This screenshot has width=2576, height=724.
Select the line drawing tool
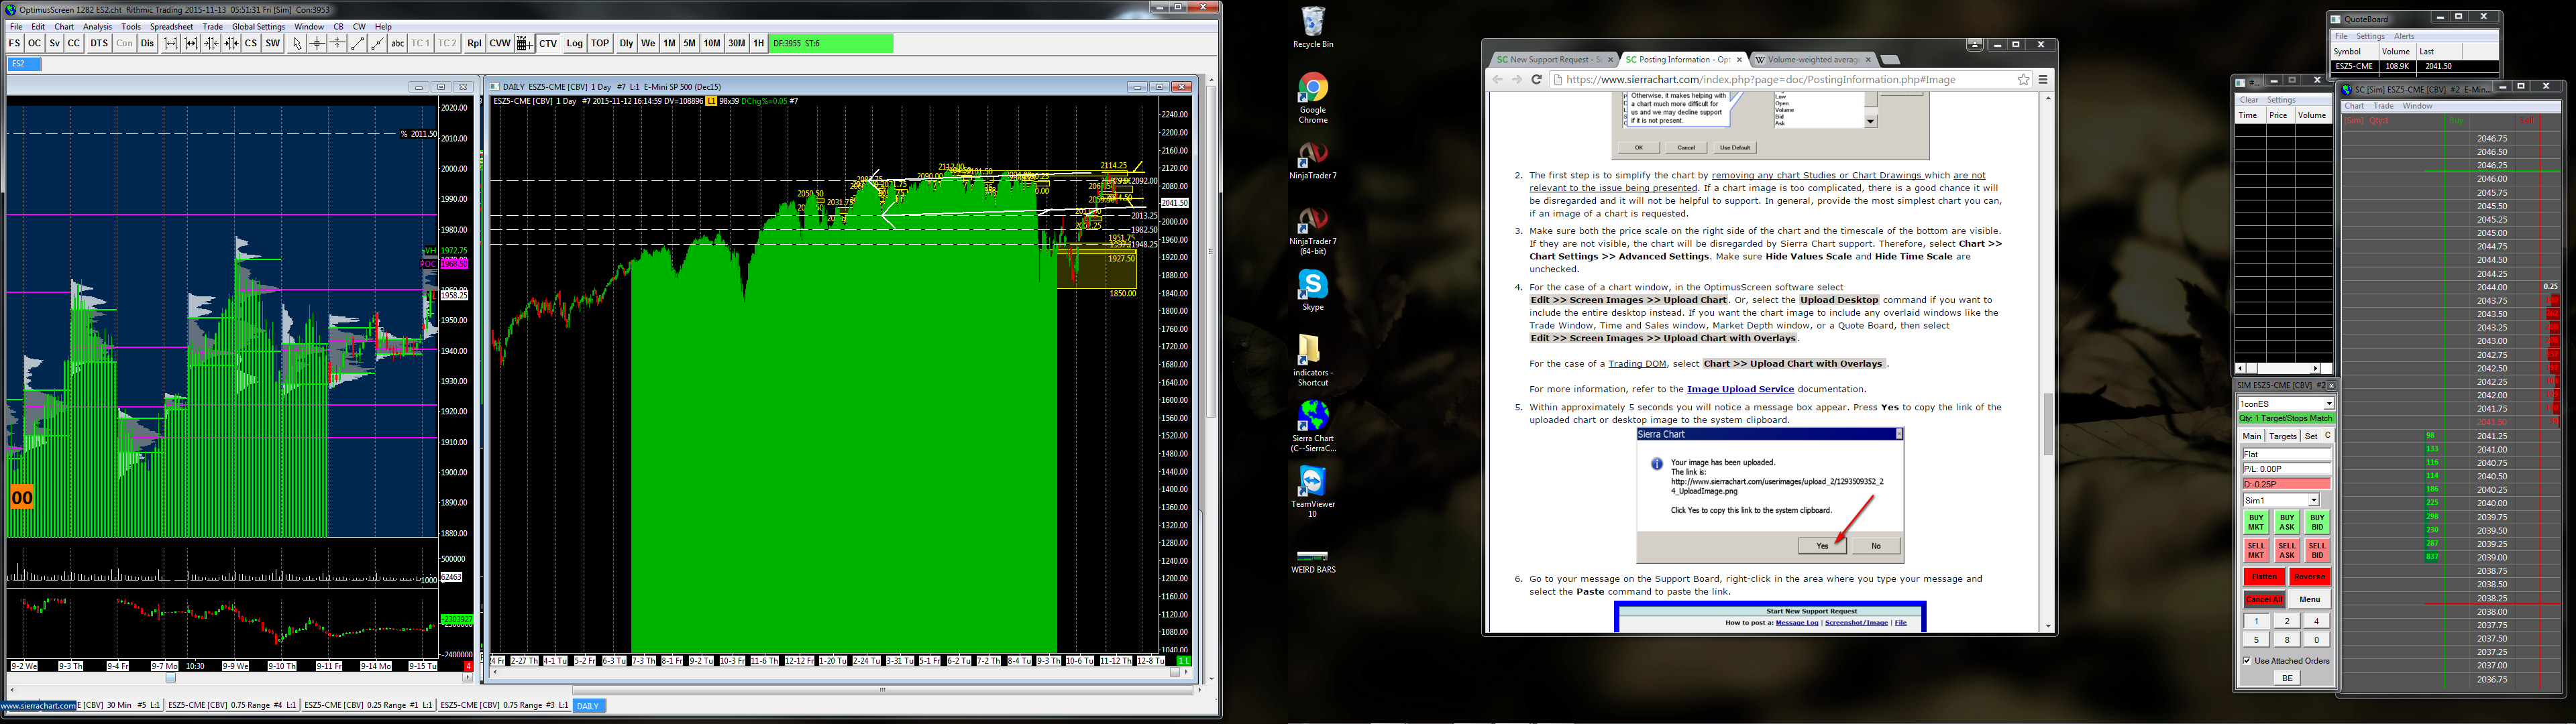357,43
